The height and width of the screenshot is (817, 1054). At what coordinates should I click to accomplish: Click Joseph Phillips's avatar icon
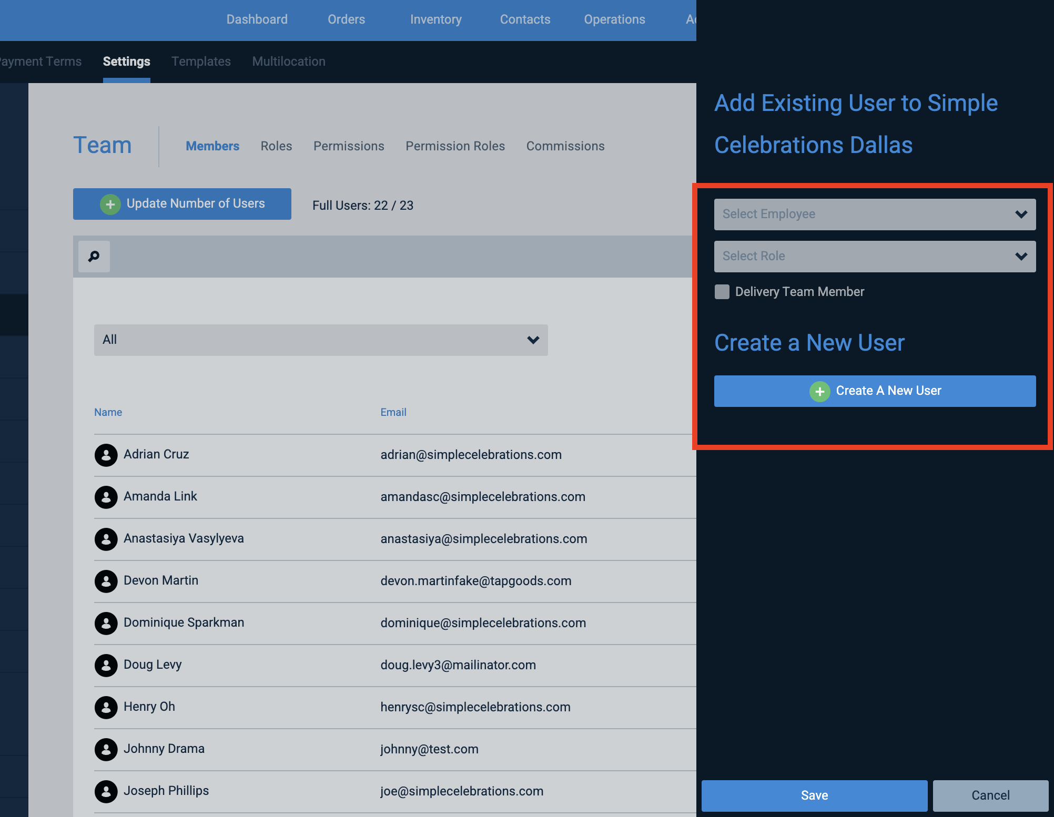(x=106, y=792)
